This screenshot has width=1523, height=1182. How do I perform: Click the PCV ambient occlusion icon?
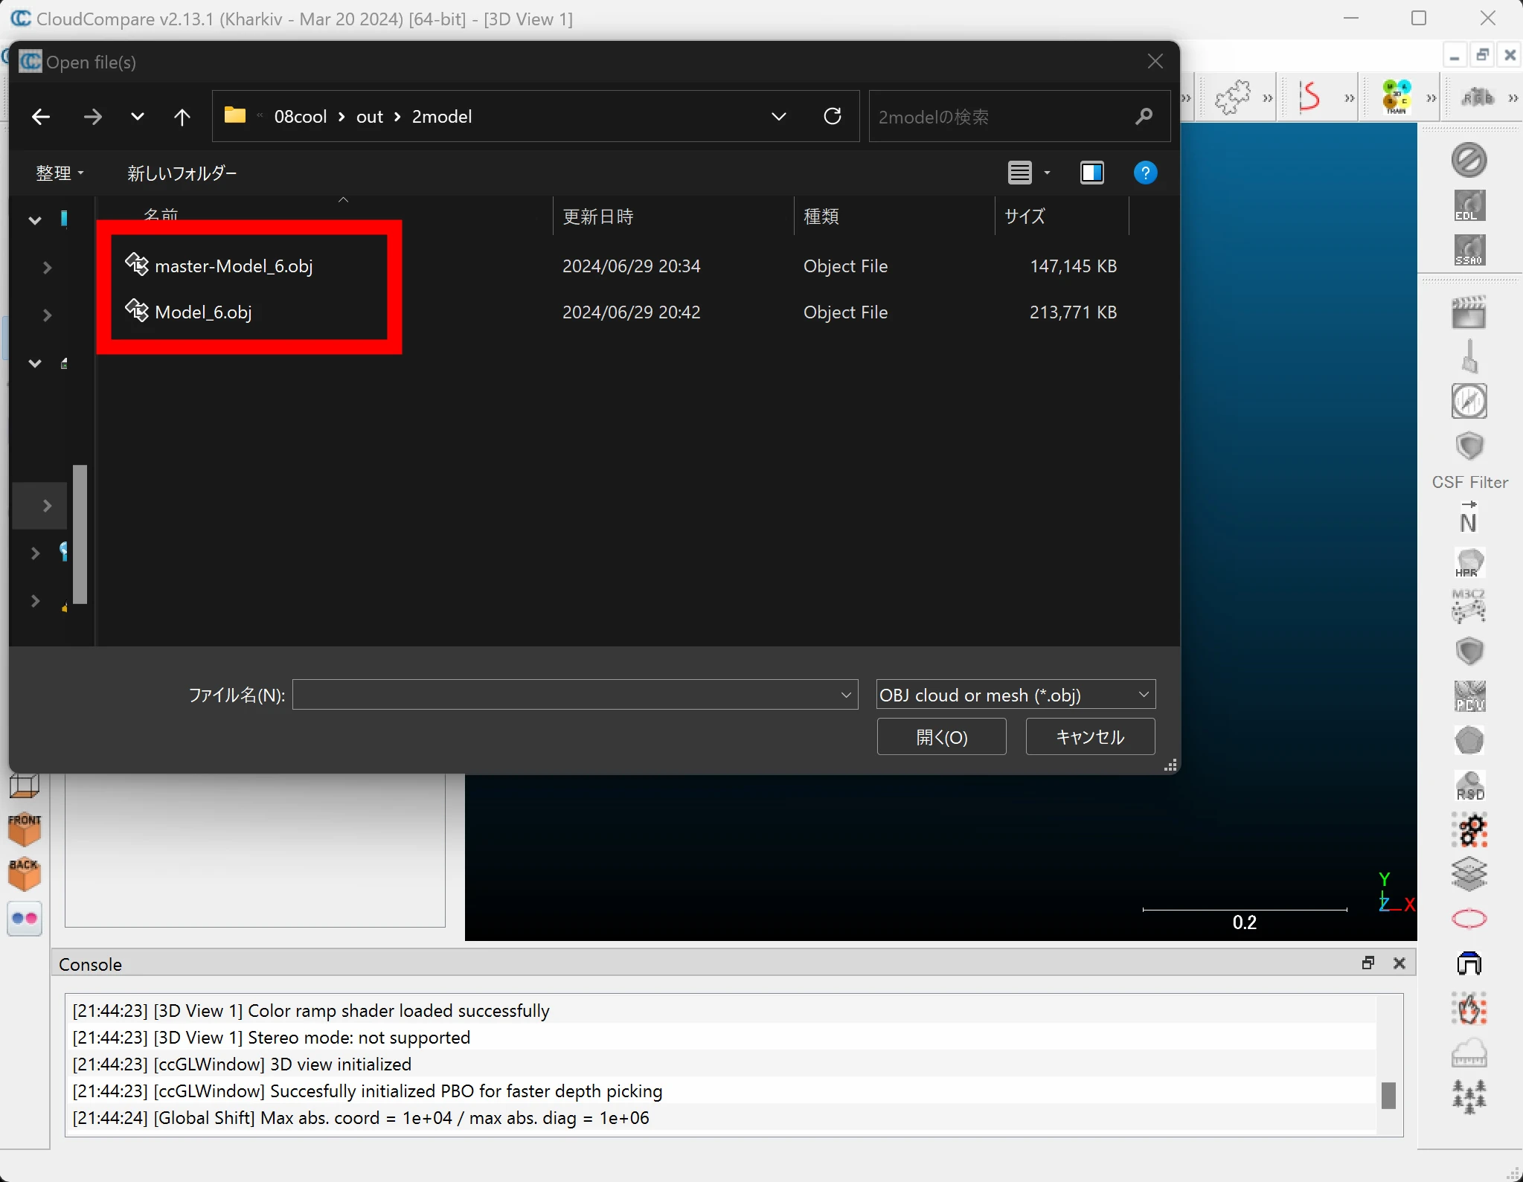[x=1469, y=696]
